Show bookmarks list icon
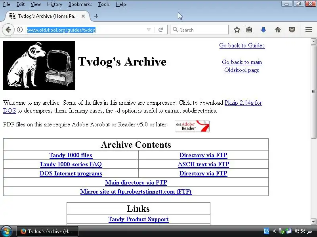Viewport: 317px width, 237px height. 249,30
